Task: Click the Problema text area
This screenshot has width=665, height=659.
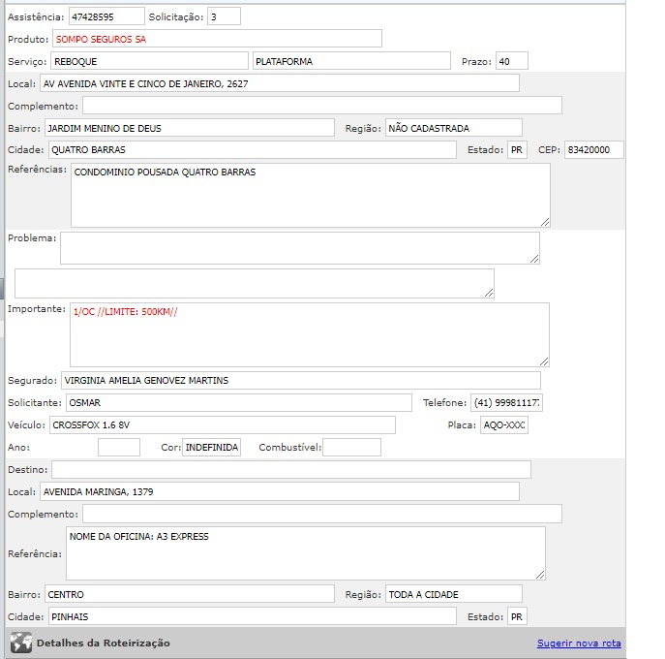Action: (300, 247)
